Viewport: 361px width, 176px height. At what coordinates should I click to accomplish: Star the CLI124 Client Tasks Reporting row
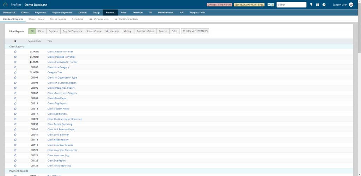tap(15, 166)
